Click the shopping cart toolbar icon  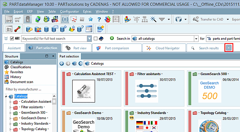click(x=18, y=19)
